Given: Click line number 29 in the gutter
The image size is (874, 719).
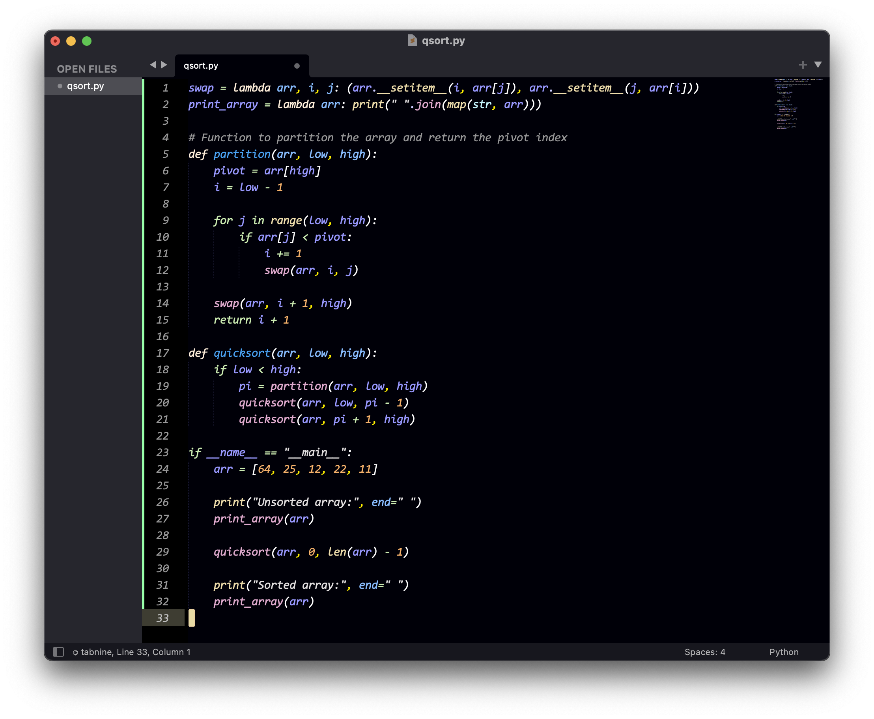Looking at the screenshot, I should pyautogui.click(x=162, y=552).
